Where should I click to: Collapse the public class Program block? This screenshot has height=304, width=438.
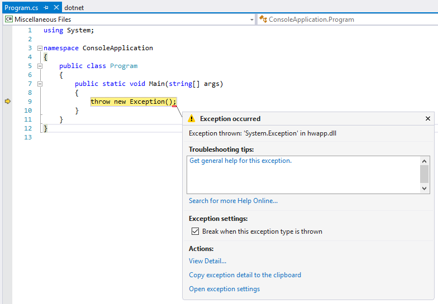[x=40, y=66]
